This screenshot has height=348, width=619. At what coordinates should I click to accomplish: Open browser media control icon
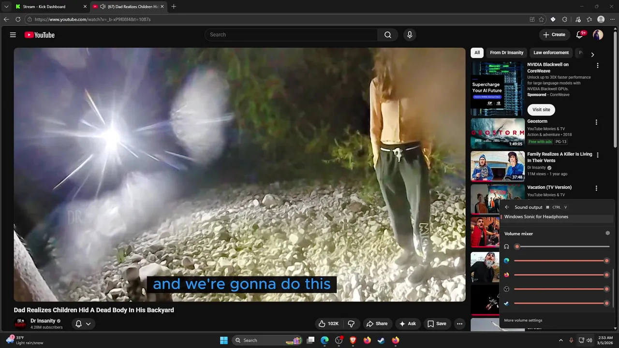[578, 19]
